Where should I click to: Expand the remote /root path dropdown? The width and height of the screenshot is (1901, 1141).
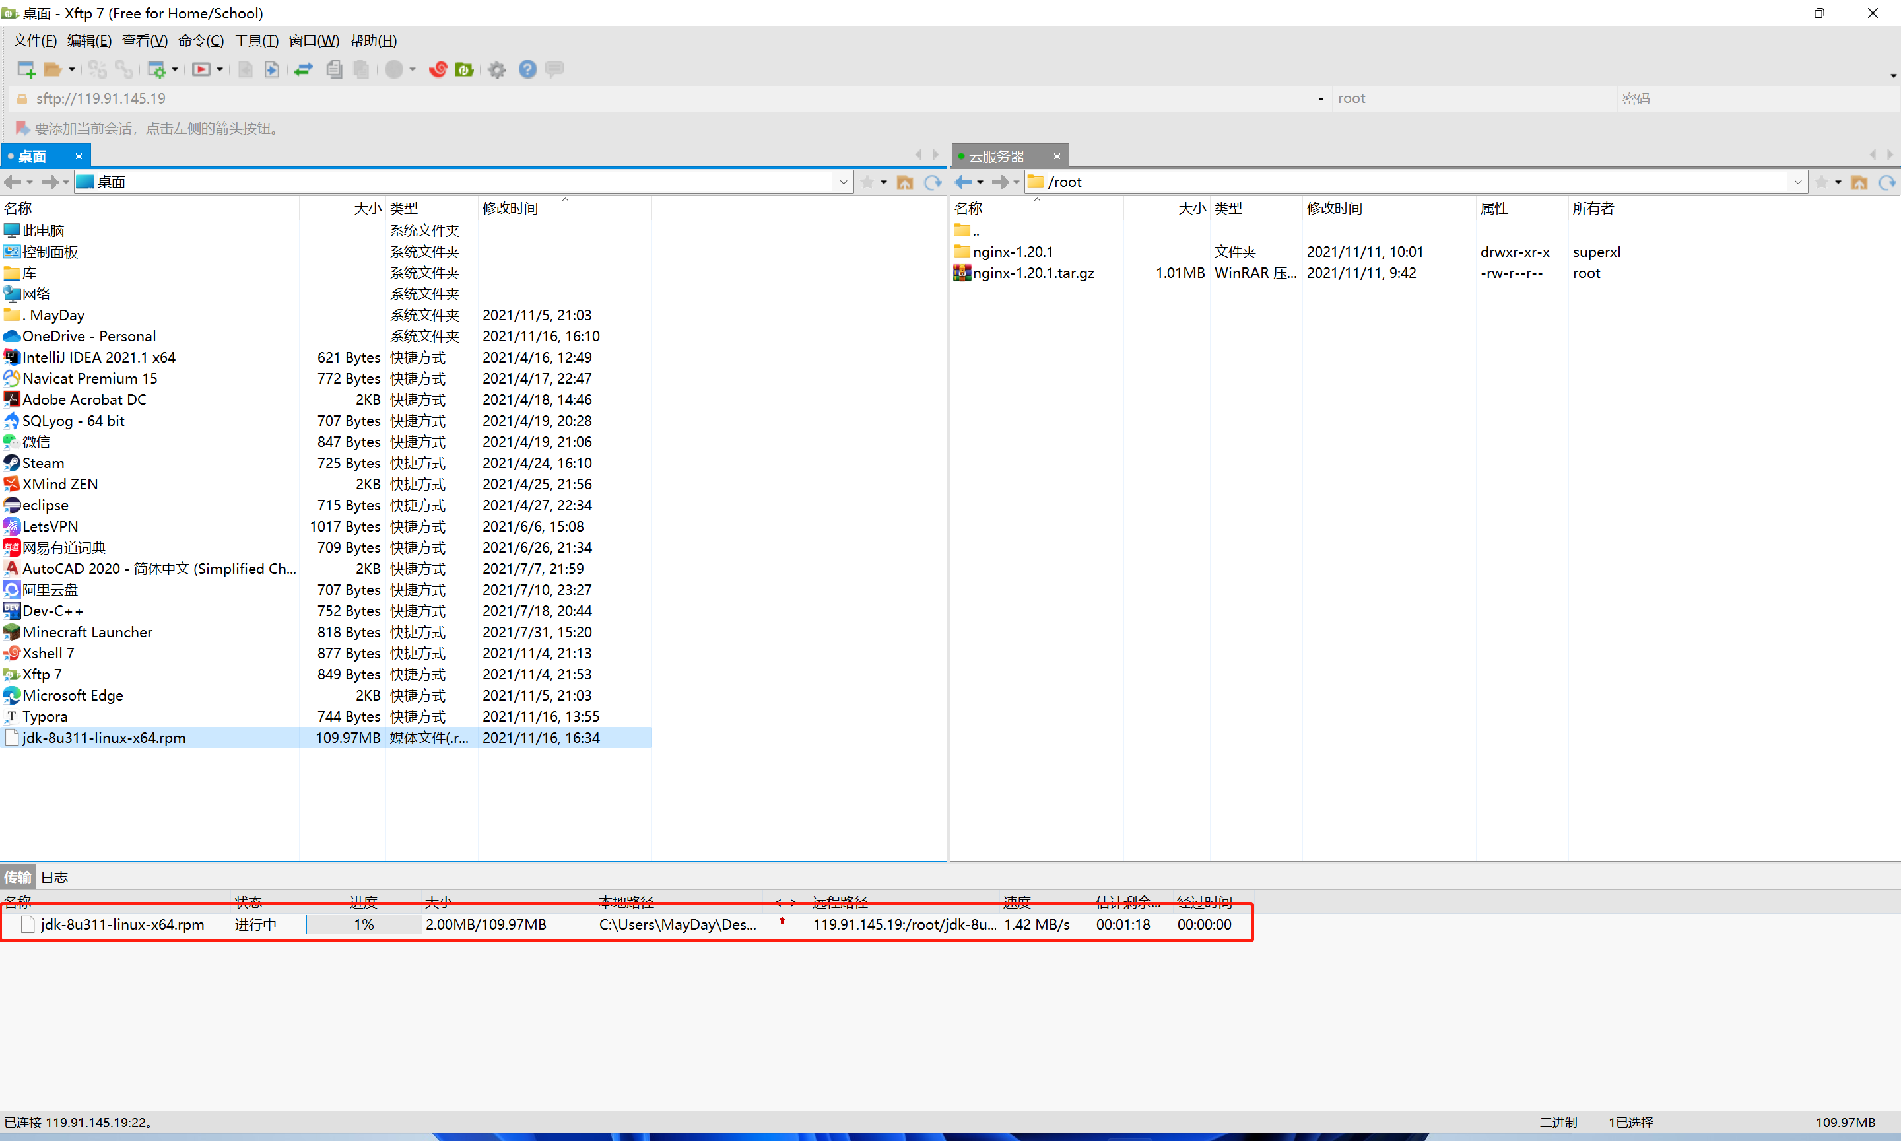point(1797,182)
